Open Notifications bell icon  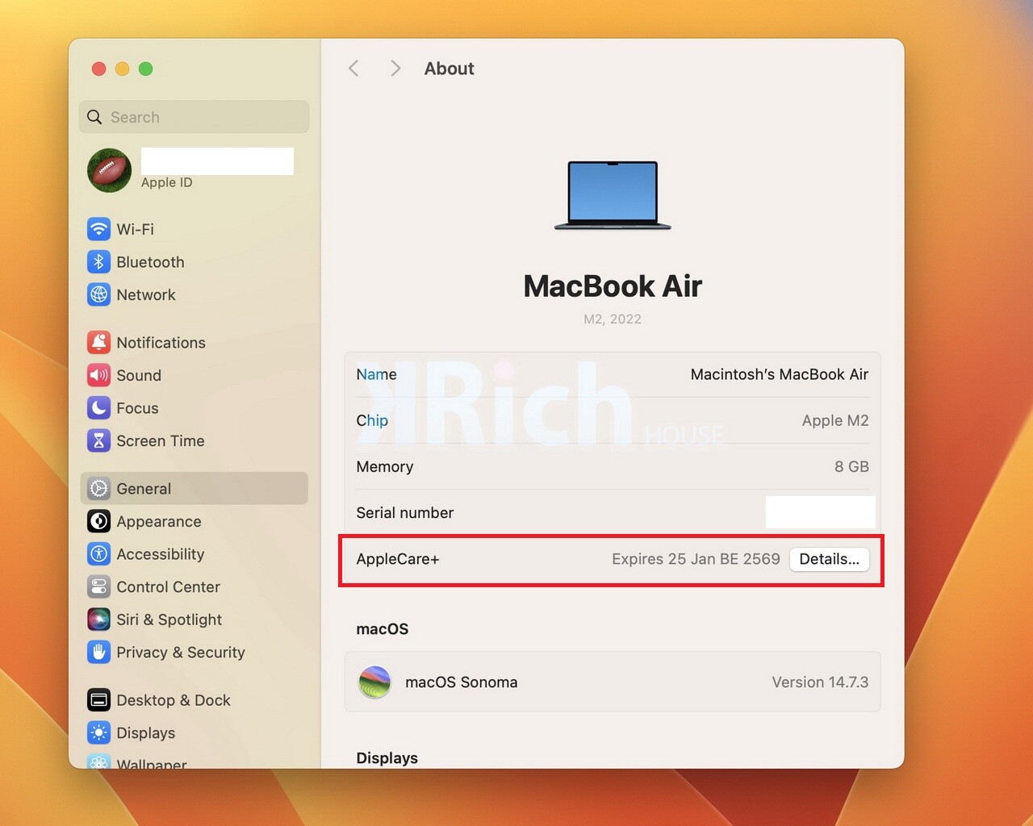98,343
